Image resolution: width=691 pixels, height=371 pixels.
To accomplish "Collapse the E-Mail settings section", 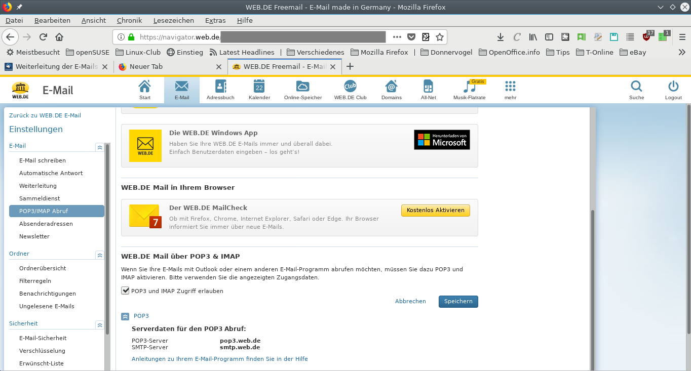I will [x=100, y=147].
